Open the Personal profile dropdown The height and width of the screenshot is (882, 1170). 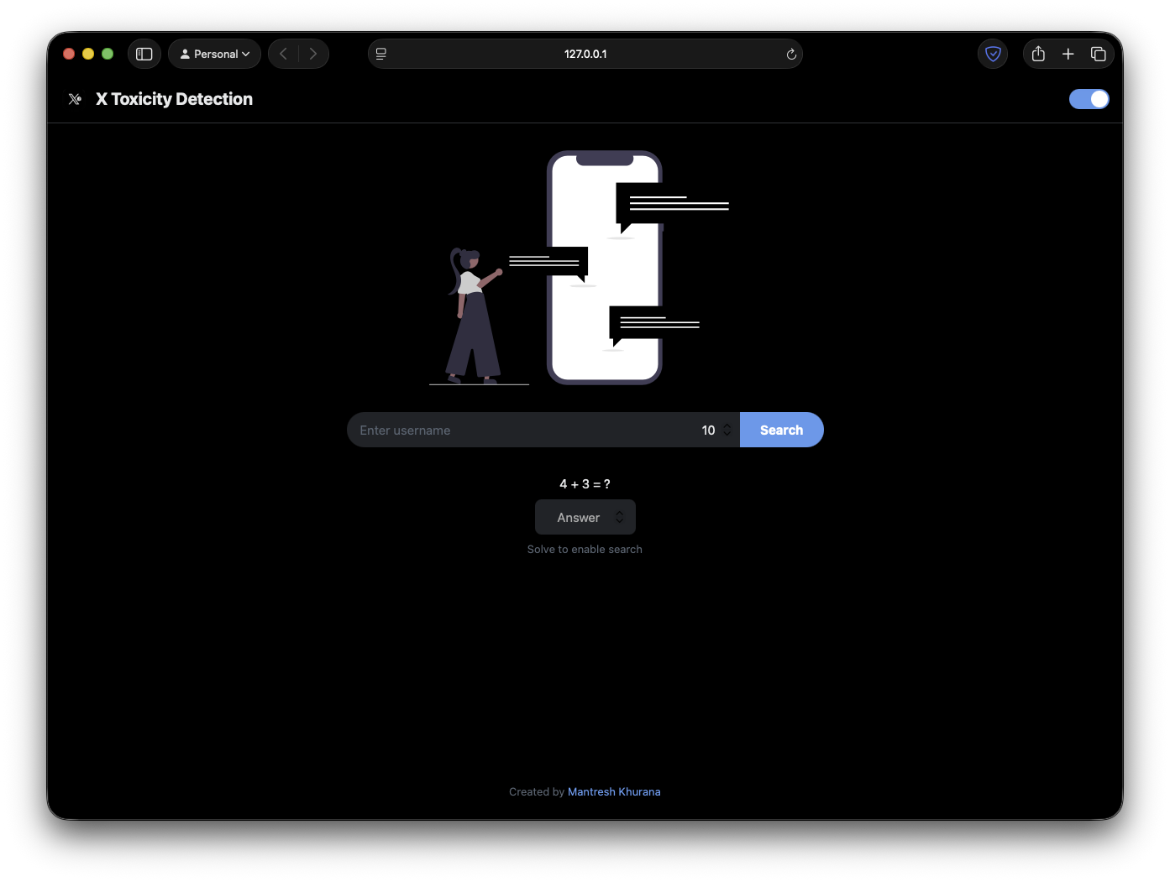(x=215, y=54)
